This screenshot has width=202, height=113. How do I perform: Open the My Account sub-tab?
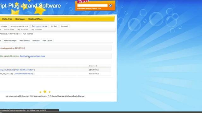[23, 30]
